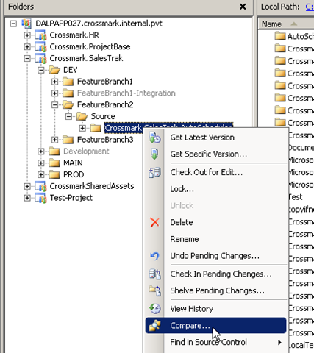Select Compare... in the context menu
The width and height of the screenshot is (314, 353).
[x=215, y=325]
